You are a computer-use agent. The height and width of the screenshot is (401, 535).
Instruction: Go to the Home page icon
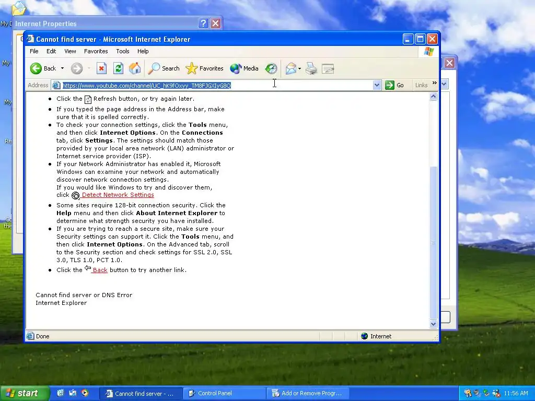135,68
